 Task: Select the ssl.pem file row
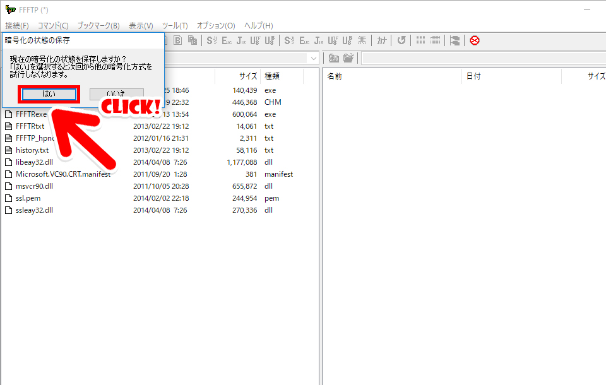point(160,198)
